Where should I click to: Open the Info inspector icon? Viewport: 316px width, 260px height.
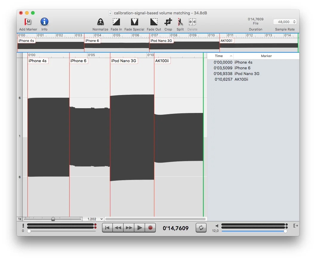tap(44, 22)
